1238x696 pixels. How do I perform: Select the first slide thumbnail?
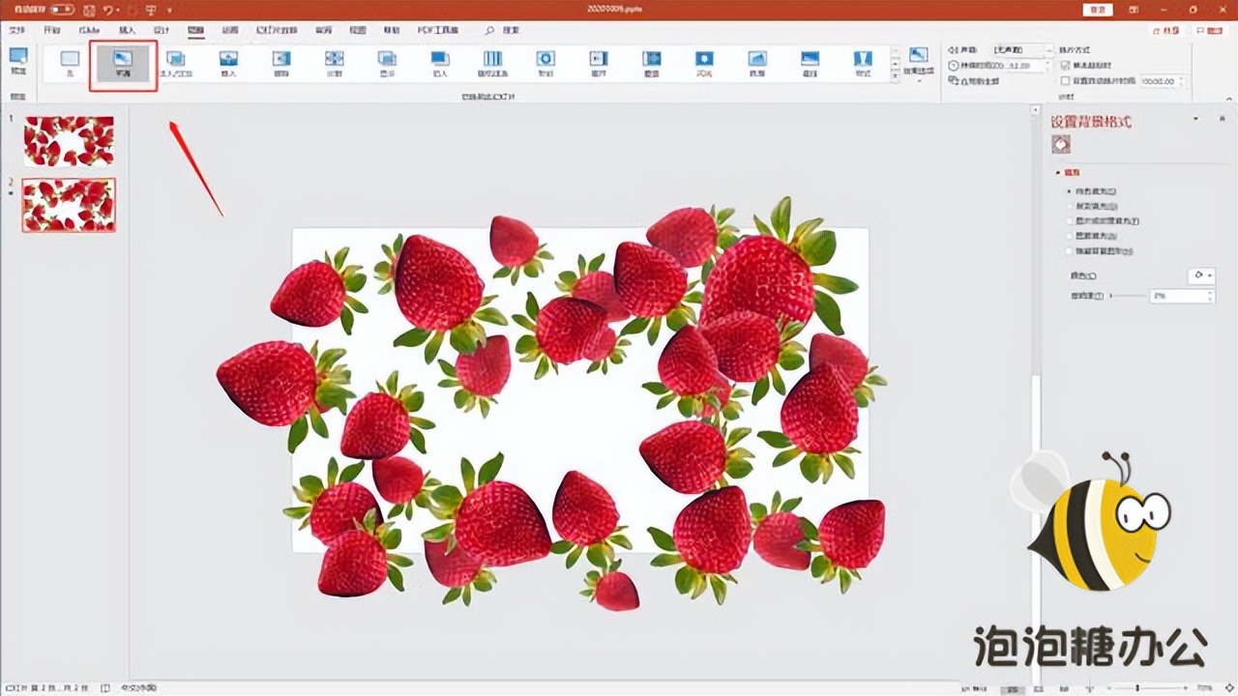pyautogui.click(x=69, y=141)
